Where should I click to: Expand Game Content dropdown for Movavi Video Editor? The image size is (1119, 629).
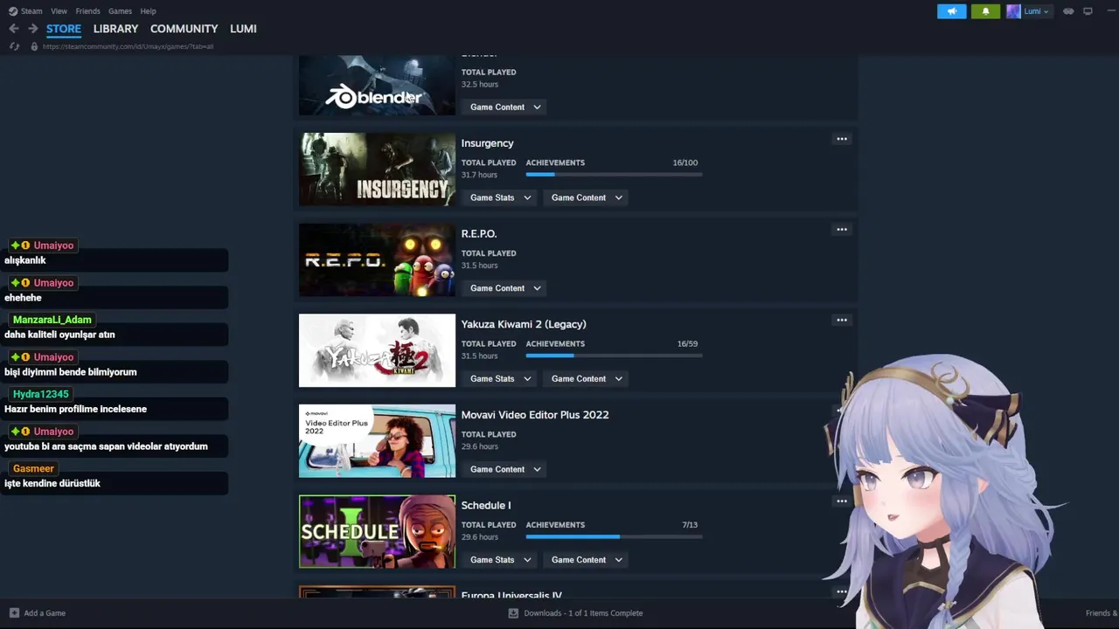505,469
